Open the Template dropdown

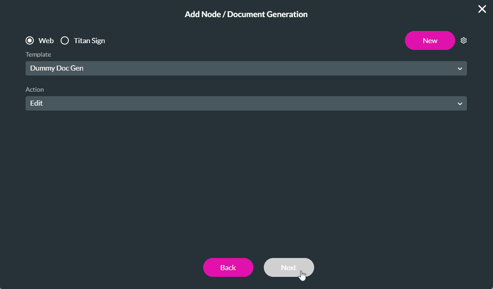coord(246,68)
